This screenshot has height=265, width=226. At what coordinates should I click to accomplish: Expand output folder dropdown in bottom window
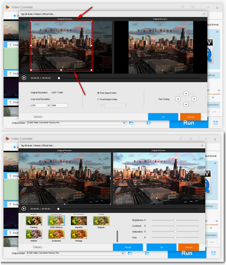coord(123,253)
